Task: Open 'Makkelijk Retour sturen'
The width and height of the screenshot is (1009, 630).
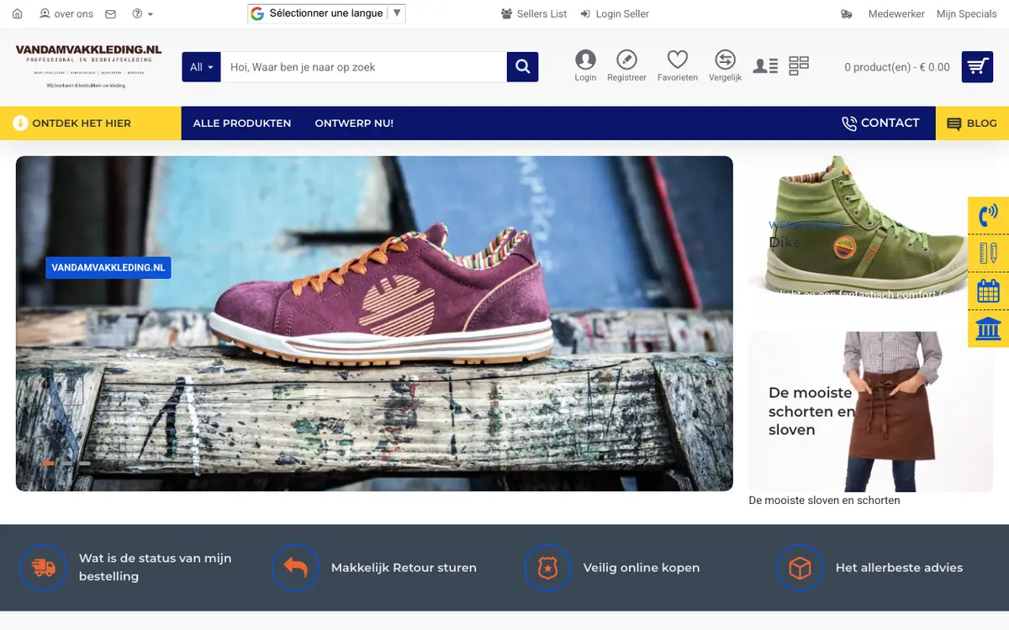Action: (x=404, y=568)
